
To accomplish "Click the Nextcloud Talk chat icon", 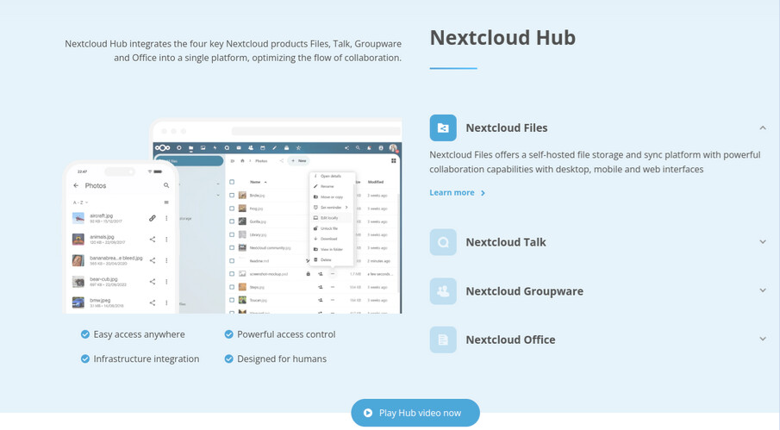I will pyautogui.click(x=443, y=242).
